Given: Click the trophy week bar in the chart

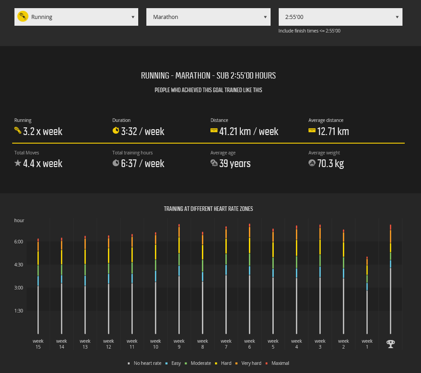Looking at the screenshot, I should point(391,280).
